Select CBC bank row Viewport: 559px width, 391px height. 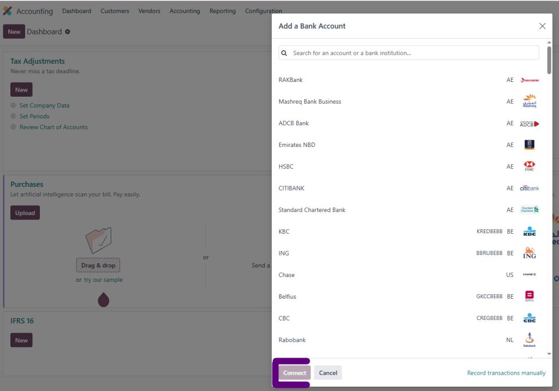point(408,318)
